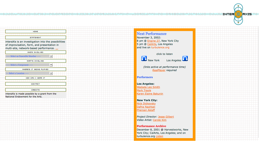Viewport: 259px width, 146px height.
Task: Open the turbulence.org link
Action: click(x=160, y=47)
